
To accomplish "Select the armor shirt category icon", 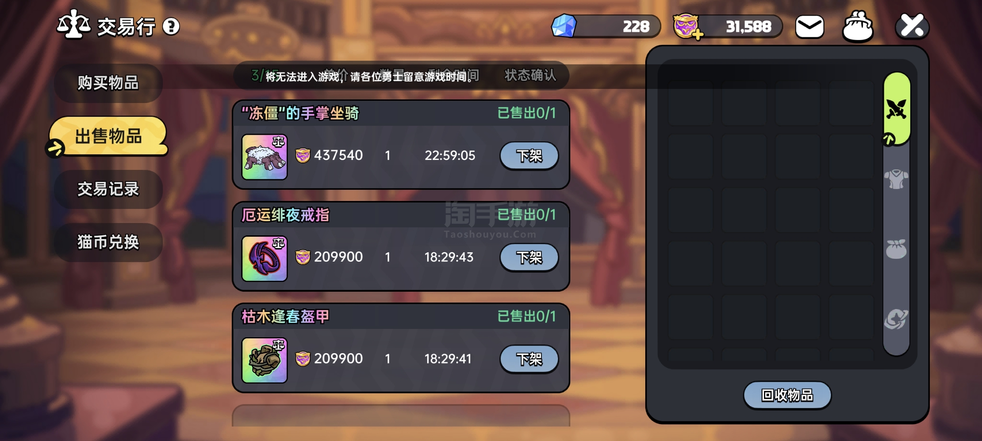I will 896,179.
